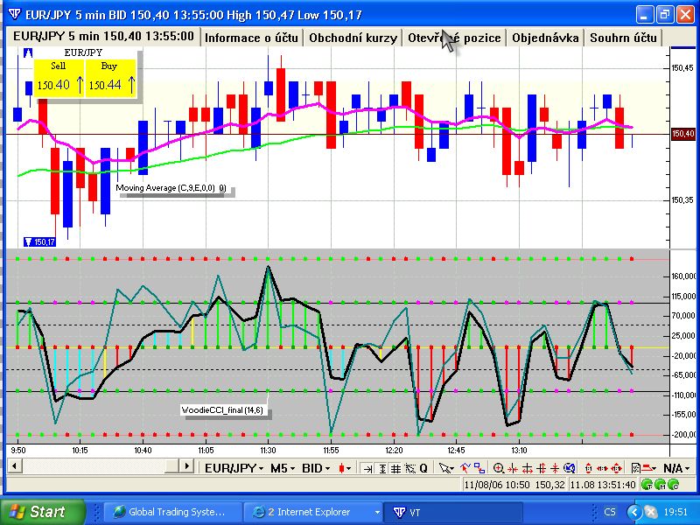Expand the Internet Explorer group dropdown arrow
Viewport: 700px width, 525px height.
click(x=377, y=513)
